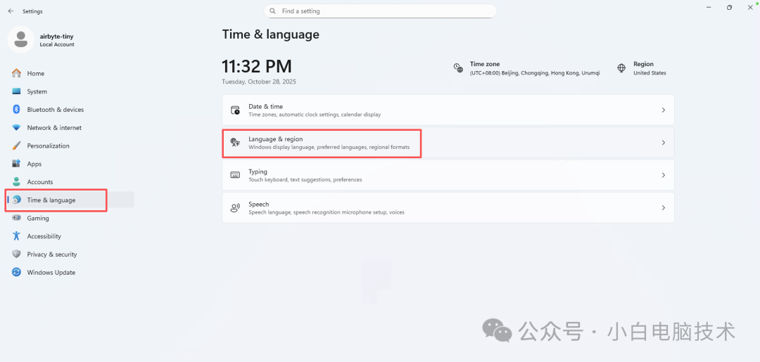
Task: Click the Bluetooth icon in sidebar
Action: pyautogui.click(x=16, y=110)
